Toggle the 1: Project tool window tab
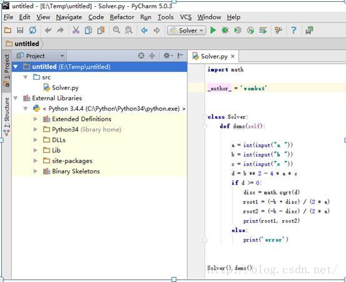This screenshot has width=346, height=282. coord(7,71)
